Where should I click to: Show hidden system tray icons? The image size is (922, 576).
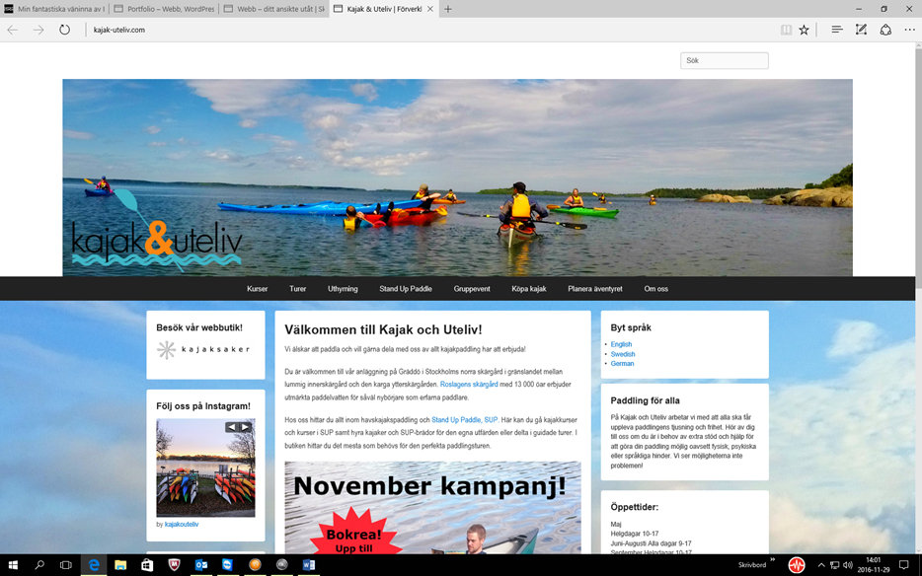pos(821,565)
